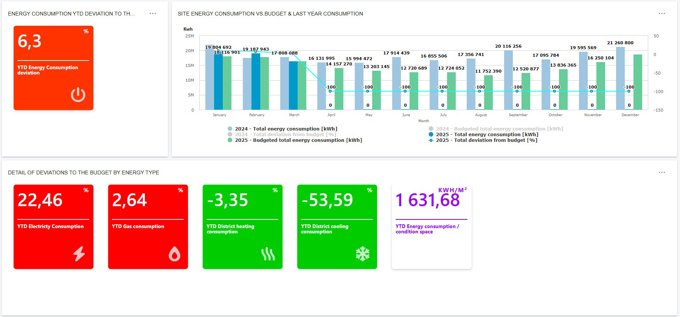Screen dimensions: 680x317
Task: Toggle legend 2024 - Total energy consumption [kWh]
Action: [x=283, y=129]
